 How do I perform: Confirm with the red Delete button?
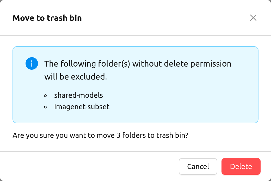pos(241,166)
